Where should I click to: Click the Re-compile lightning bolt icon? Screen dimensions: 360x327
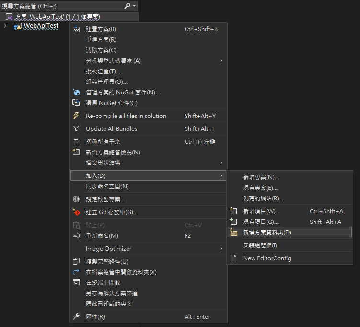(x=76, y=116)
